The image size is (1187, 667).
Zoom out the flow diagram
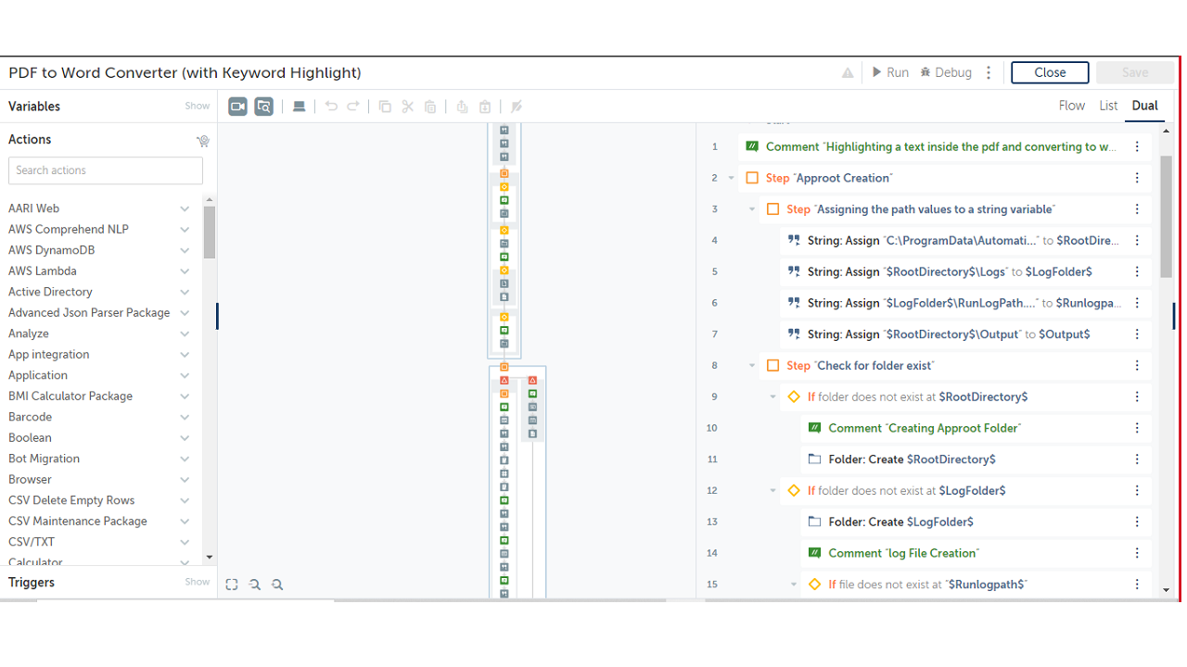tap(255, 585)
